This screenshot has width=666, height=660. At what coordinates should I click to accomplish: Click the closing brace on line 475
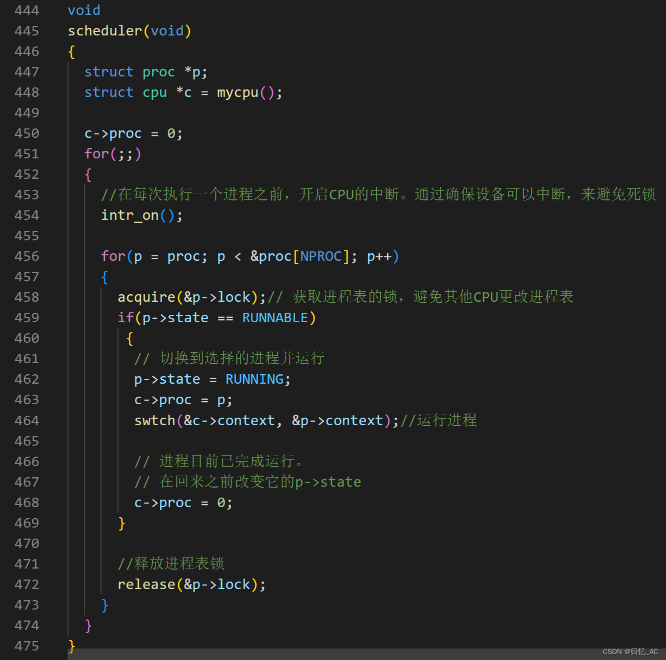(71, 646)
